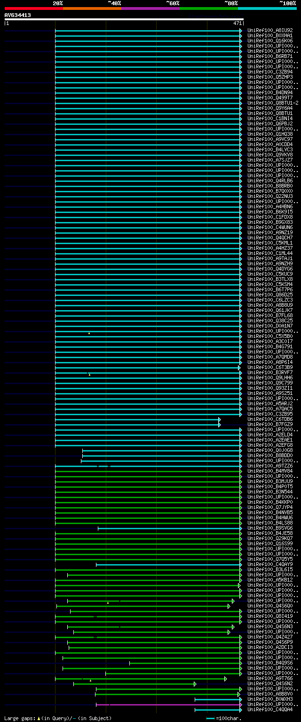Select hit UniRef100_C3ZB94
301x722 pixels.
coord(270,72)
